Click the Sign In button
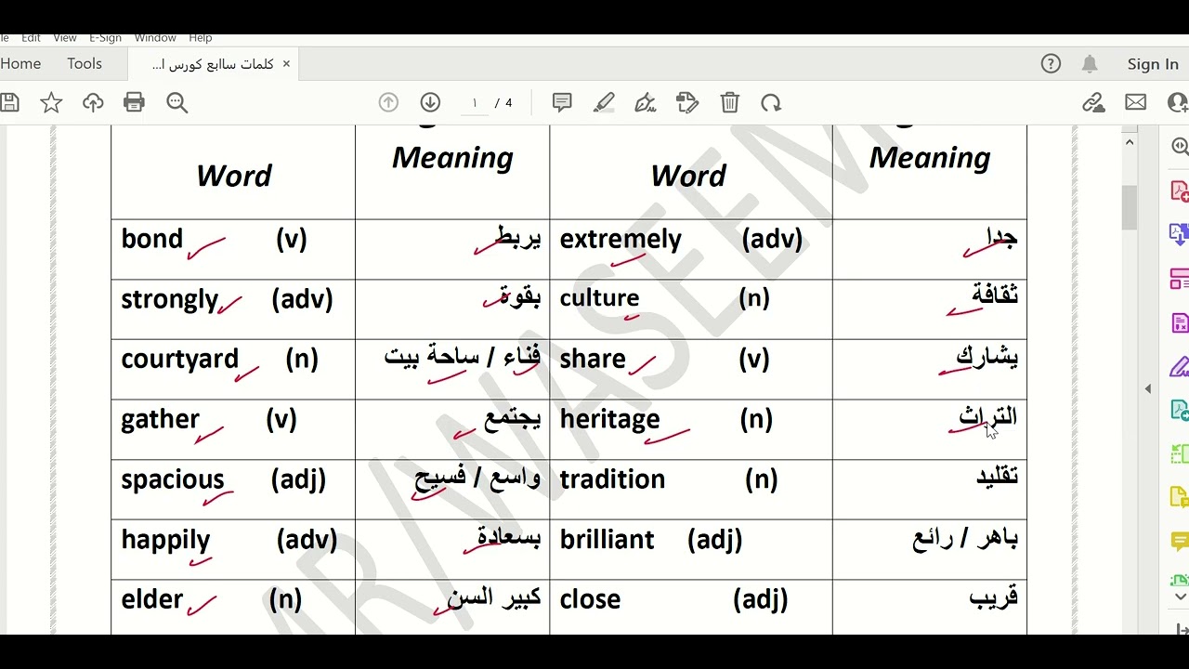1189x669 pixels. point(1153,64)
